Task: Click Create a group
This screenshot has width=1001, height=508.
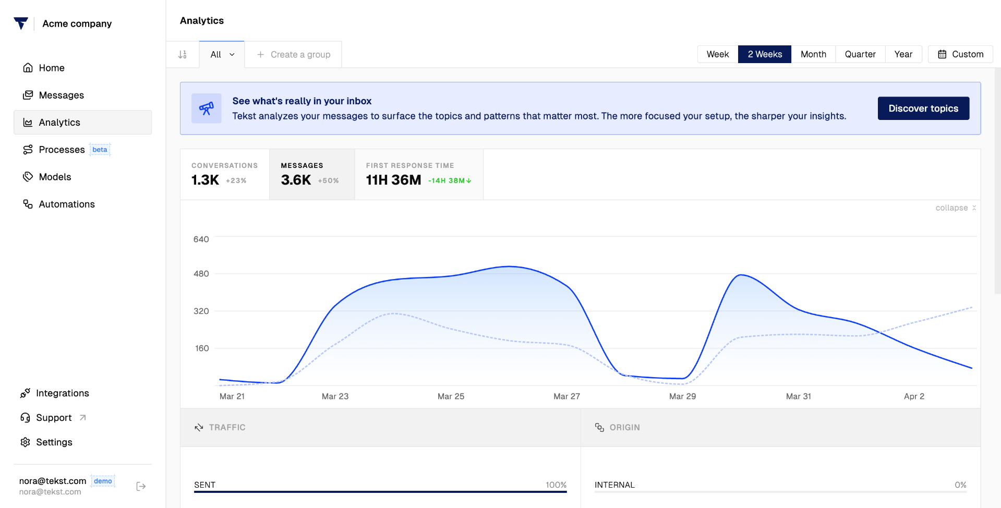Action: click(293, 54)
